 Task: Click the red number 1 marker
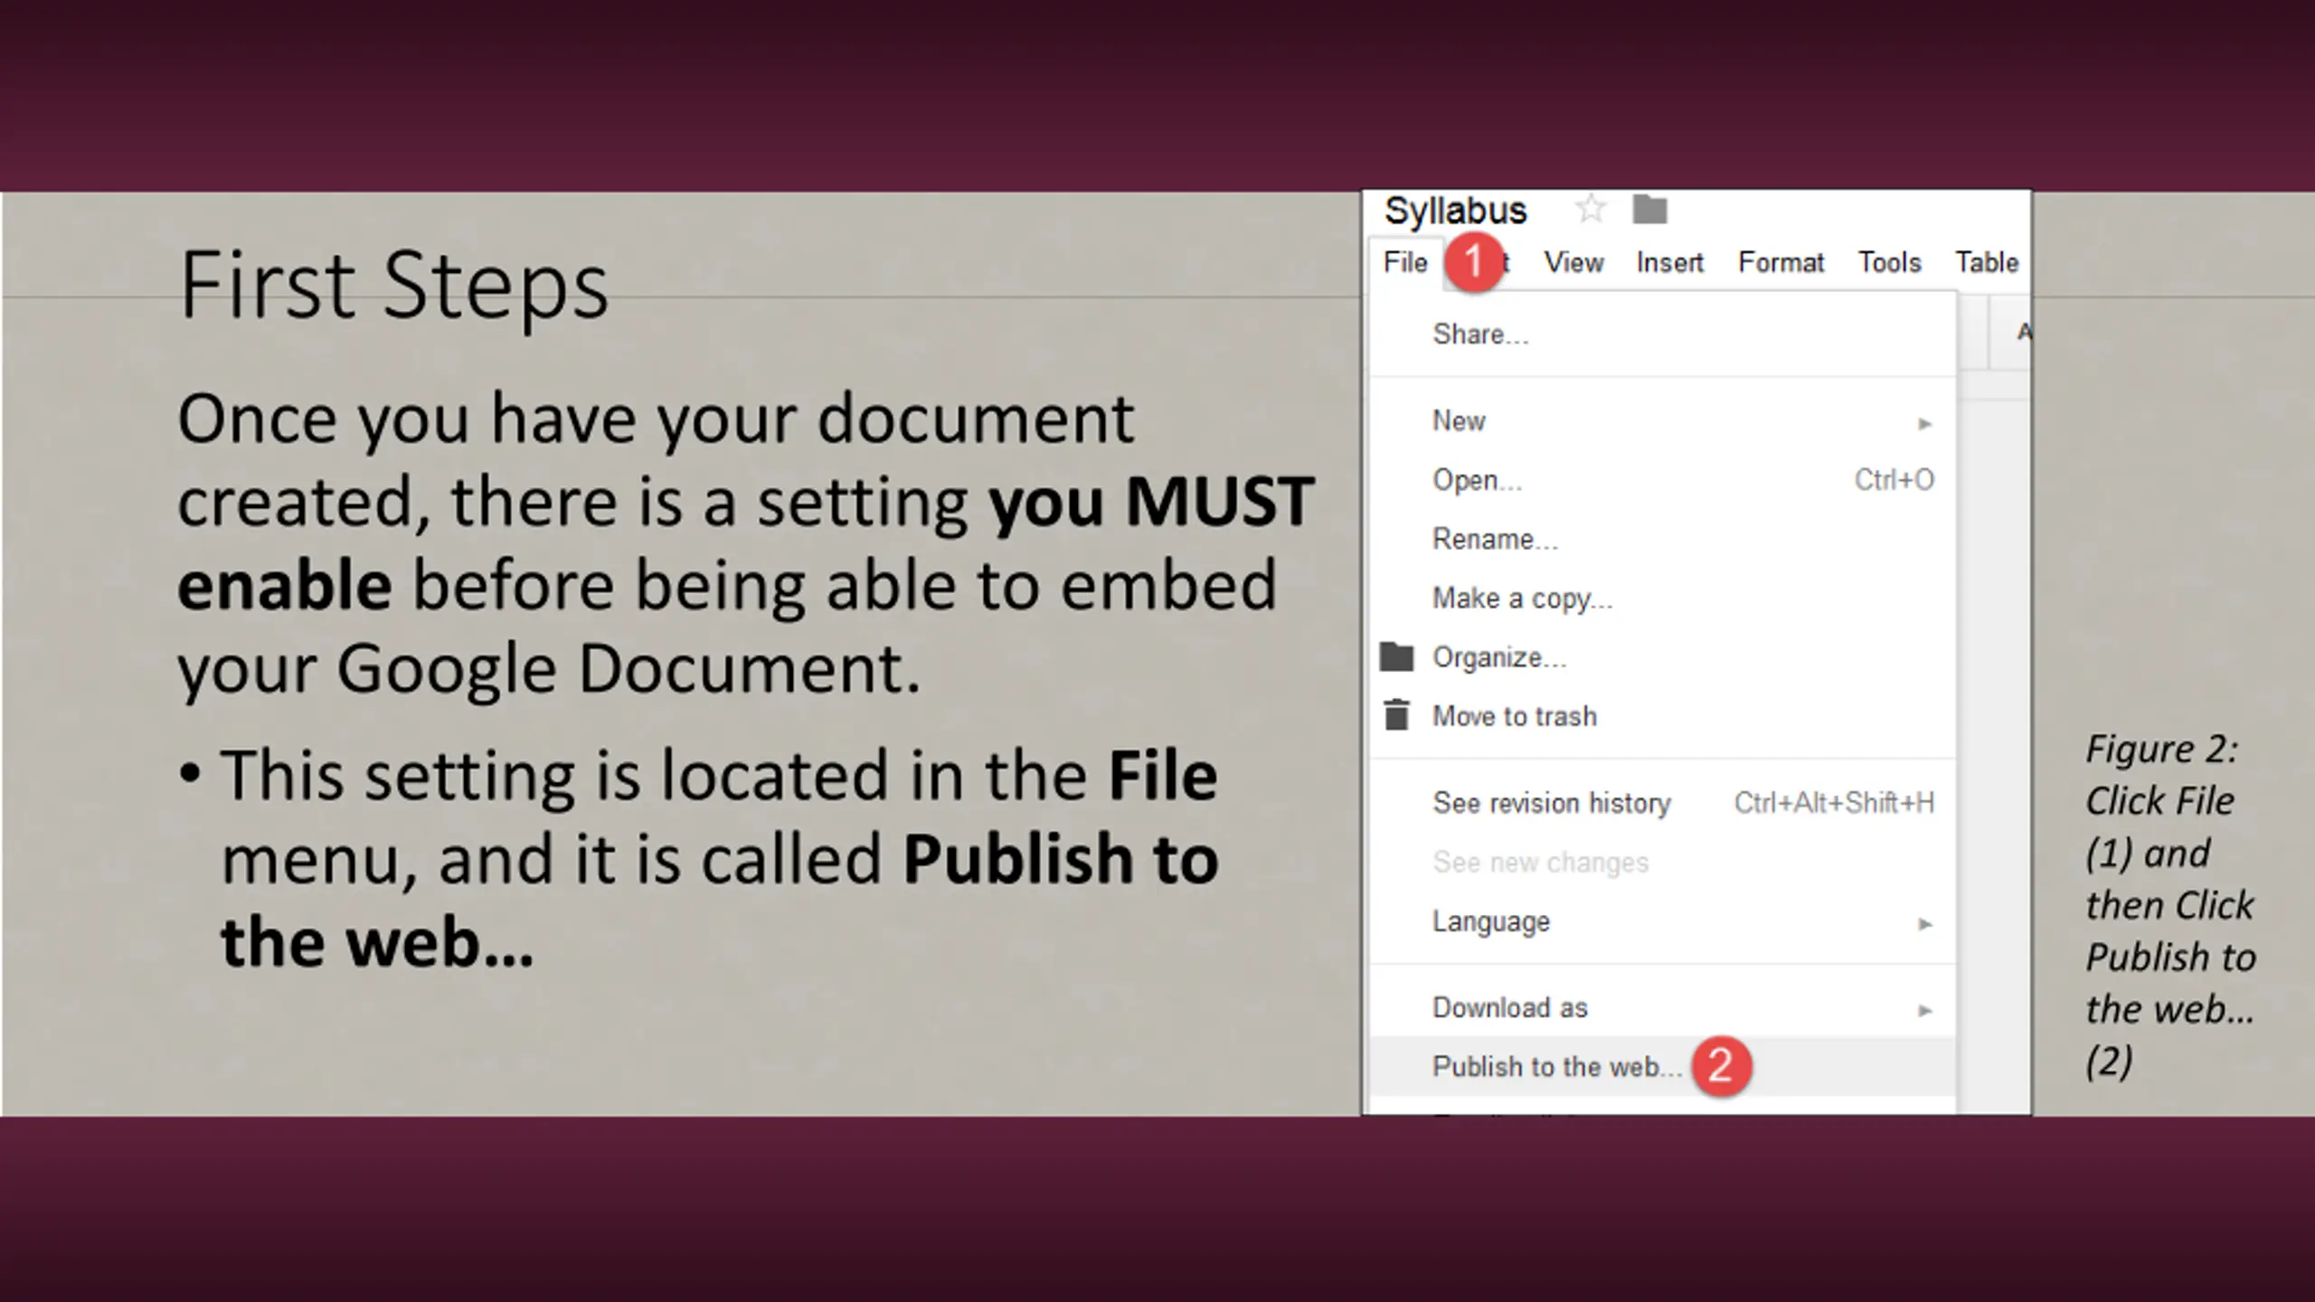(x=1473, y=262)
